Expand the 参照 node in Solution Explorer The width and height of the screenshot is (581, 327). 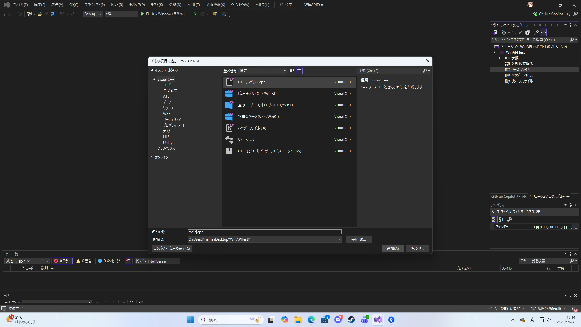point(499,58)
